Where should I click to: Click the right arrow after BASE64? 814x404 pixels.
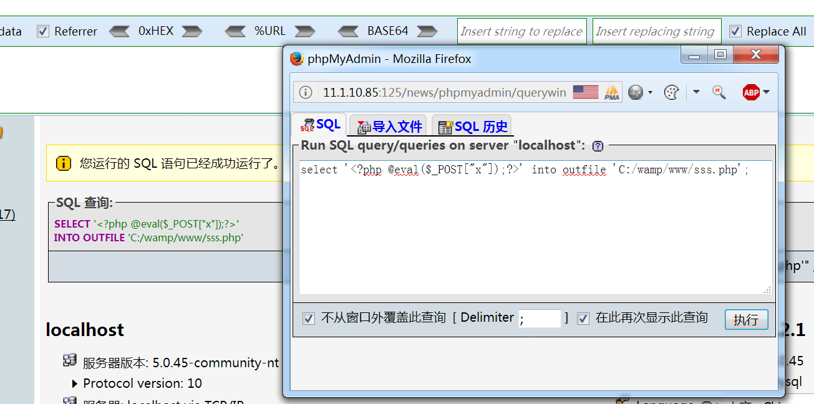pos(427,31)
